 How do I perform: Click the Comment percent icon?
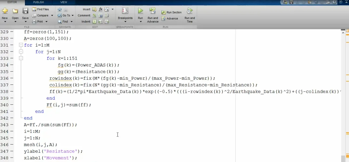click(x=95, y=16)
